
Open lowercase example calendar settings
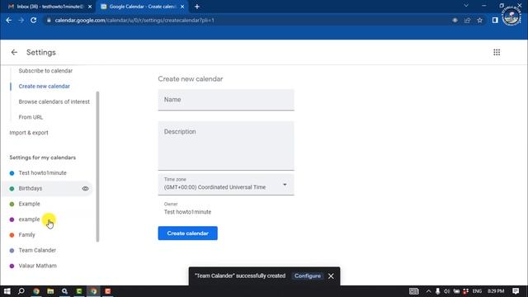click(29, 219)
